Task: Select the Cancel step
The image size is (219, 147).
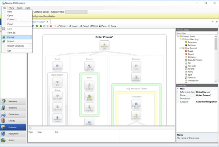Action: pyautogui.click(x=190, y=54)
